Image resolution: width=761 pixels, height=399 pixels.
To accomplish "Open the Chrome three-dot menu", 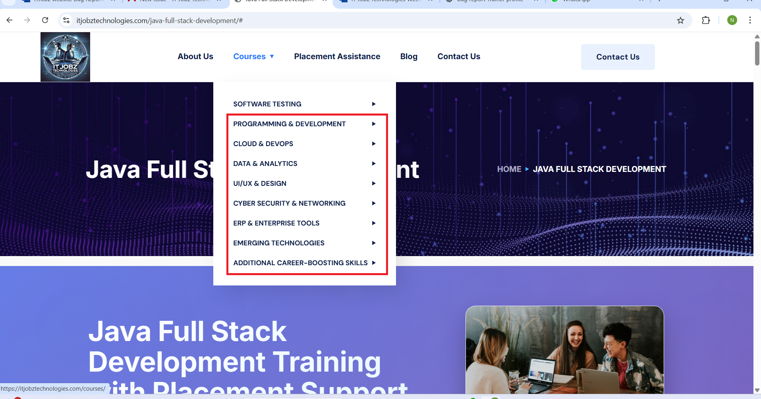I will (749, 20).
